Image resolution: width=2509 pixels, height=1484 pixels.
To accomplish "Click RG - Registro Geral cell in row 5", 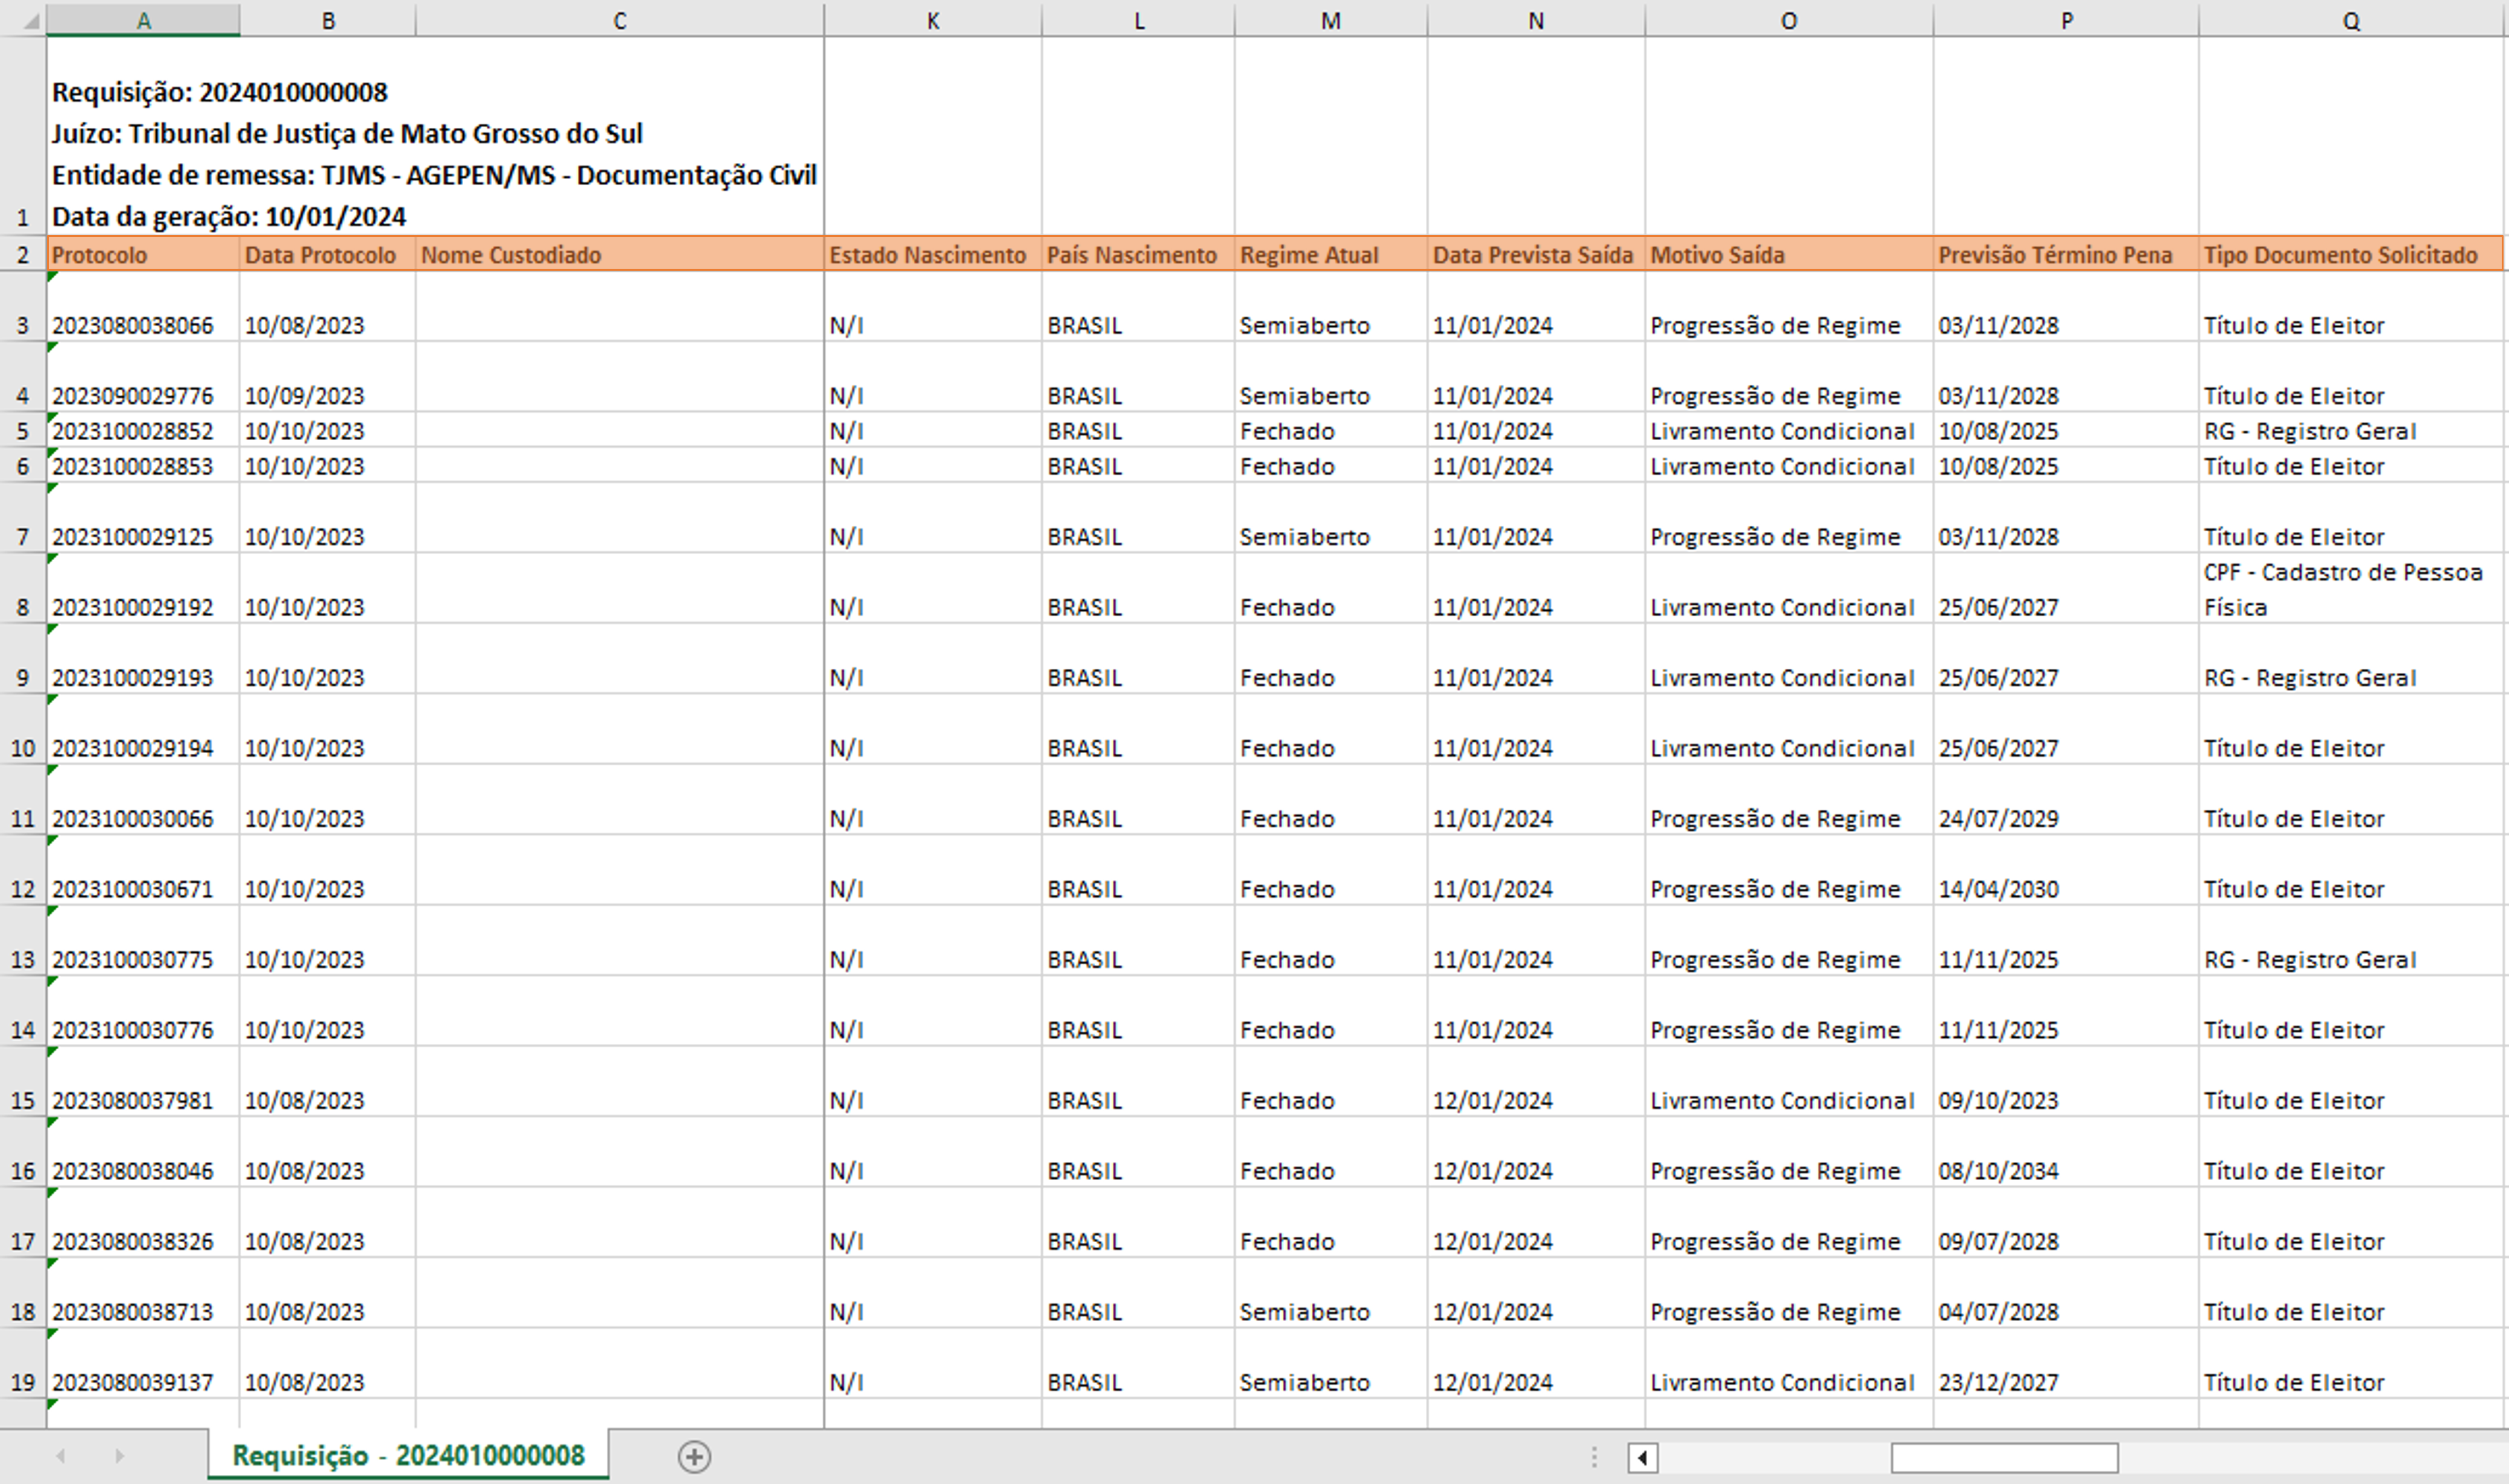I will point(2351,430).
